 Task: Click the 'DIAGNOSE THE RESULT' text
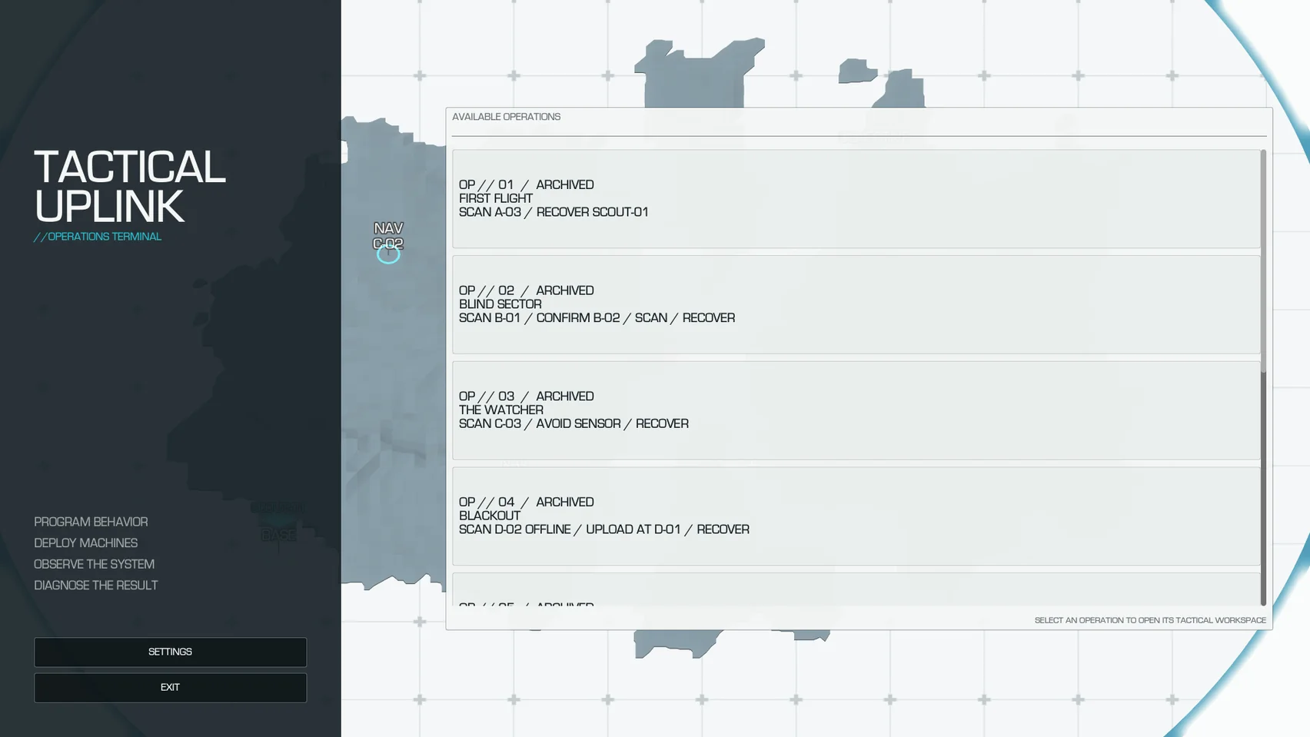coord(95,585)
